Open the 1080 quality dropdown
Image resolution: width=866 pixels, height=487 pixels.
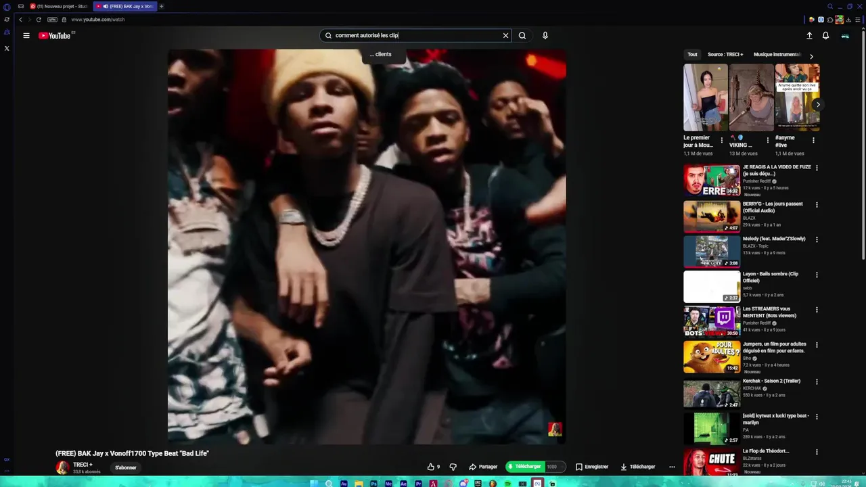(x=555, y=467)
